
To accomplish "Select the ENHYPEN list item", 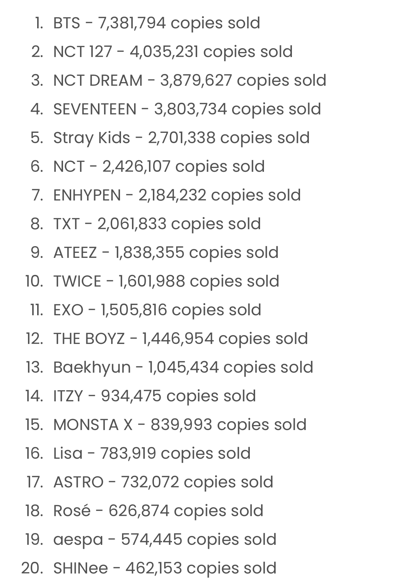I will [177, 196].
